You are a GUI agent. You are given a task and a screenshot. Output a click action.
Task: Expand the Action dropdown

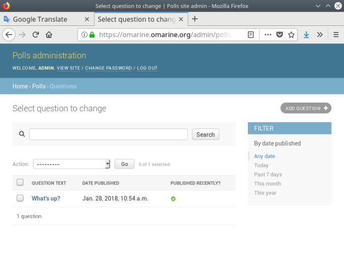71,164
